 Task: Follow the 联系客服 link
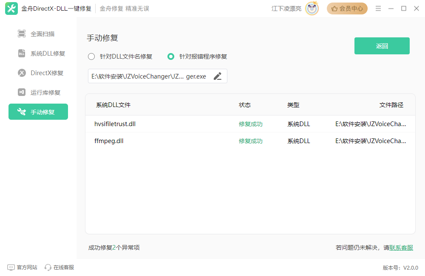click(x=401, y=248)
